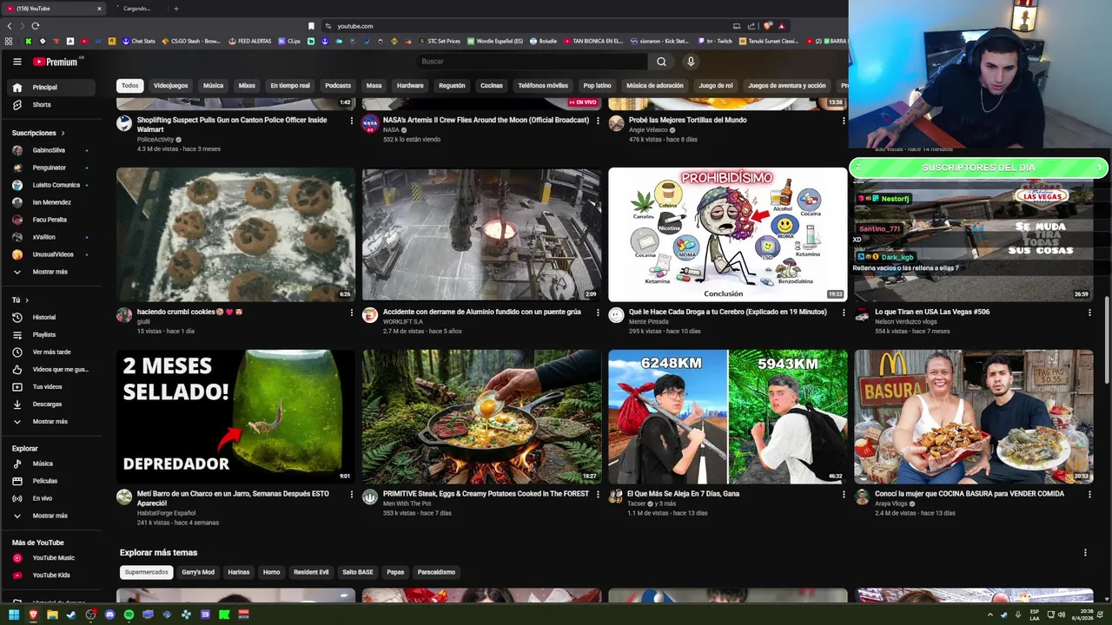Screen dimensions: 1112x625
Task: Open the PROHIBIDÍSIMO drug video thumbnail
Action: (728, 234)
